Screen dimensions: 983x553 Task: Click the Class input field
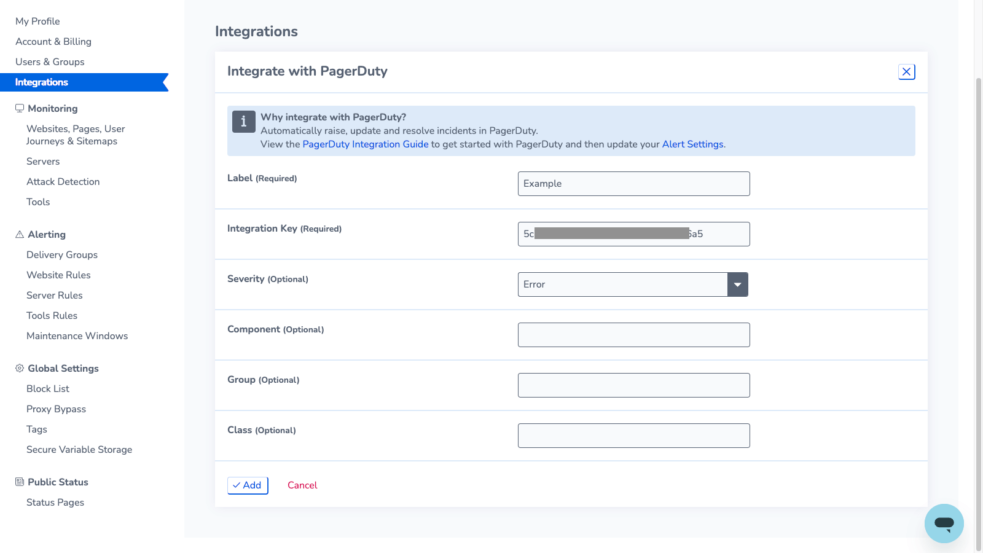tap(633, 436)
